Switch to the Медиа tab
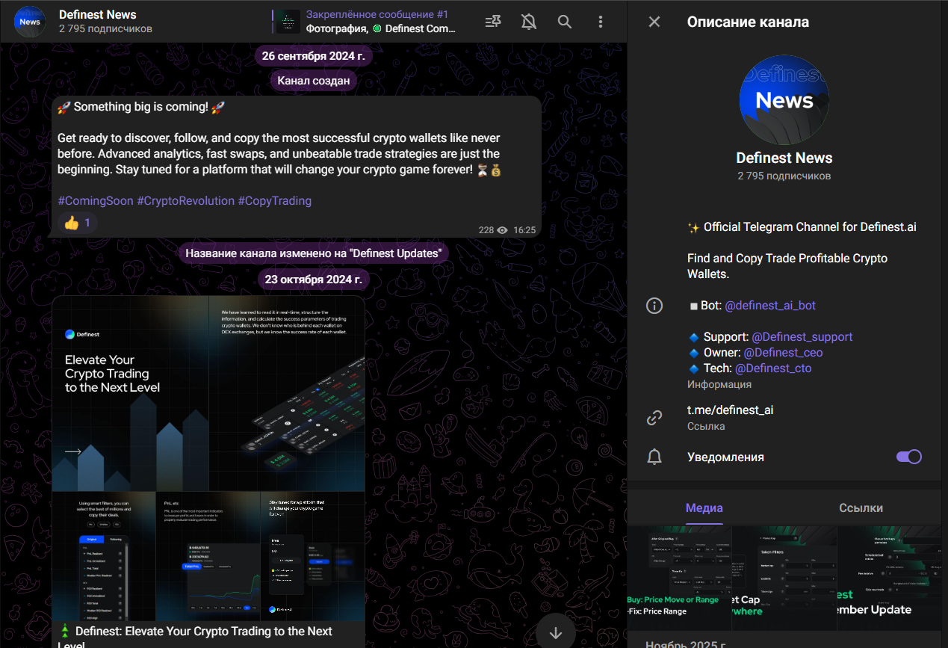The height and width of the screenshot is (648, 948). (704, 508)
